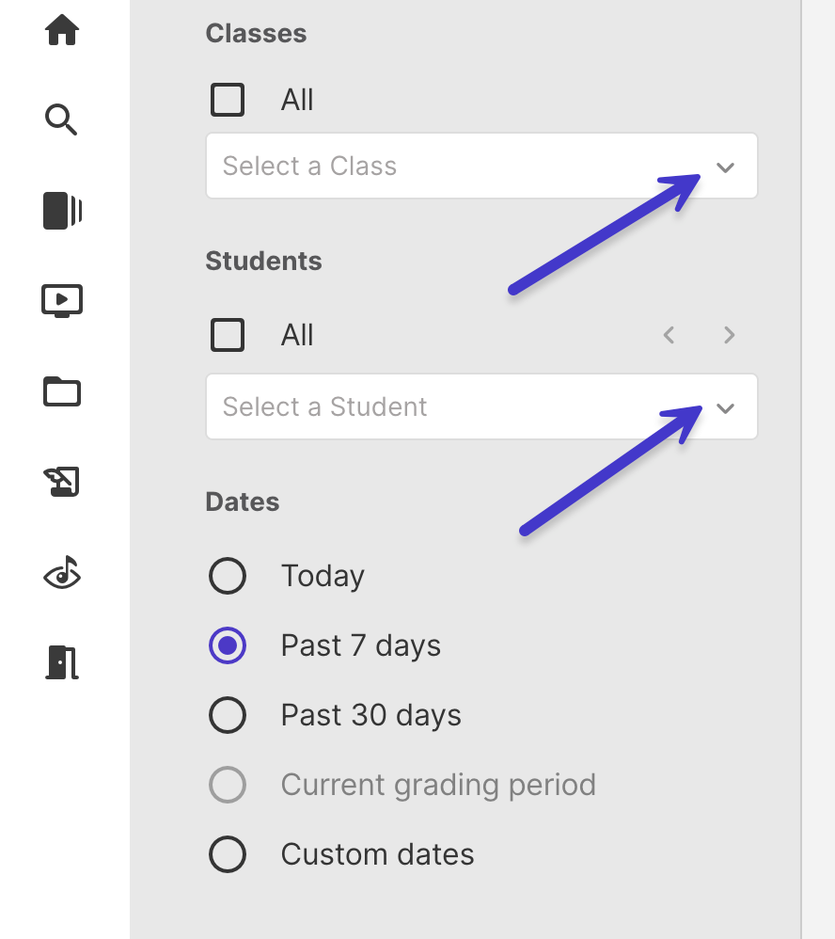835x939 pixels.
Task: Open the Library books icon
Action: pos(62,210)
